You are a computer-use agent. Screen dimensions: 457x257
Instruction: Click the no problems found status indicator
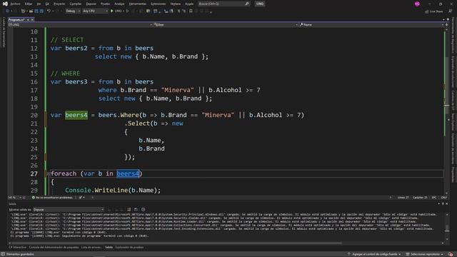tap(52, 198)
